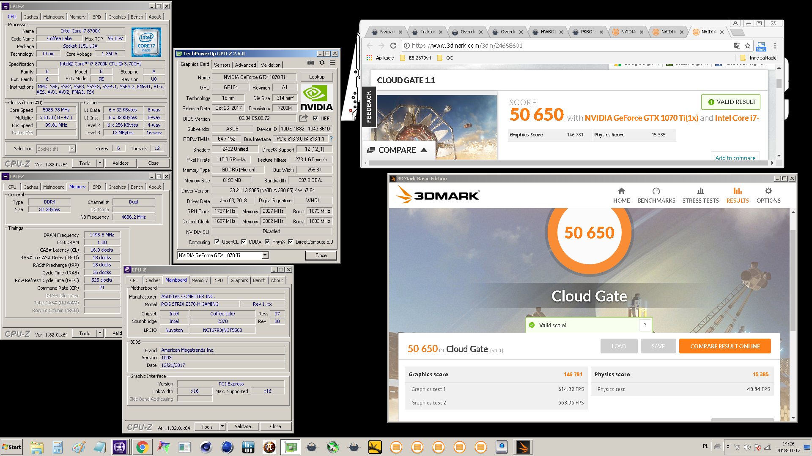Click Close button in GPU-Z
812x456 pixels.
321,255
